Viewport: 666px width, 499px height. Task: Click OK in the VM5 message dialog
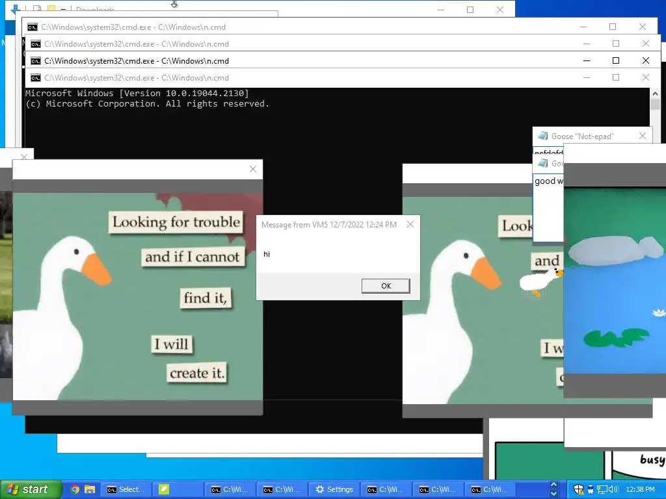tap(386, 286)
